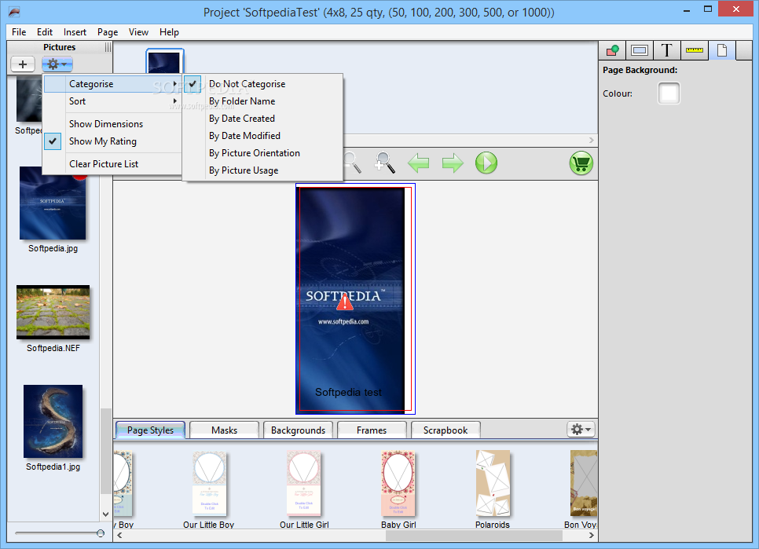Adjust the thumbnail size slider handle
The image size is (759, 549).
(101, 533)
